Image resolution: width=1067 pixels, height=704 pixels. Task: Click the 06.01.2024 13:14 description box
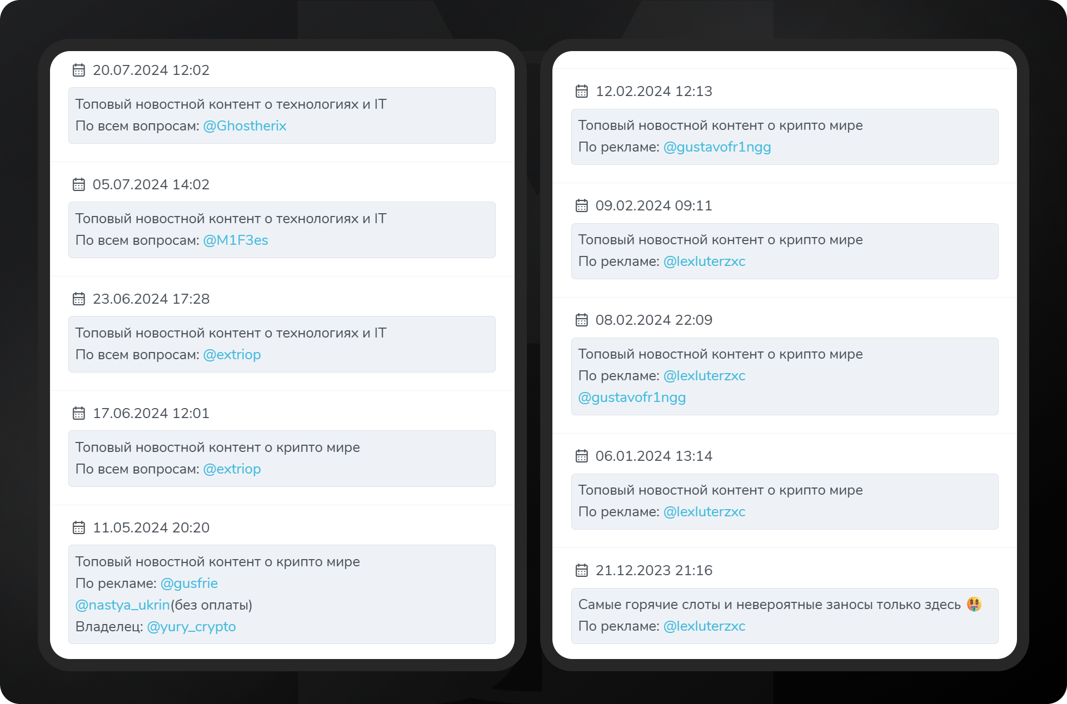[785, 501]
